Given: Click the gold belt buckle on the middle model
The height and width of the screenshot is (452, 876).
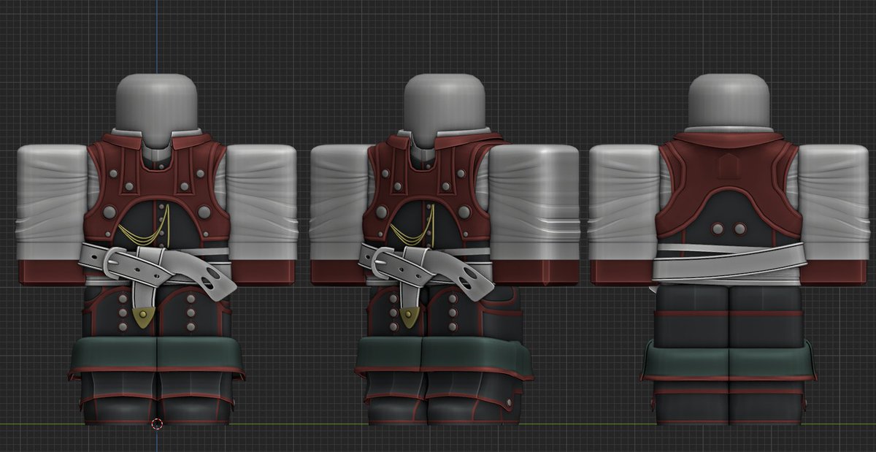Looking at the screenshot, I should click(407, 315).
